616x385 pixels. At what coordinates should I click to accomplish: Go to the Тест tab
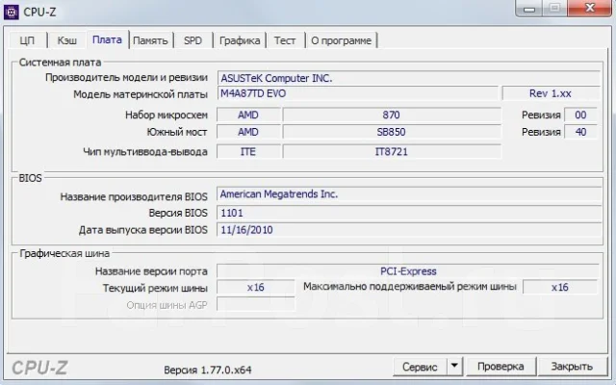[285, 40]
